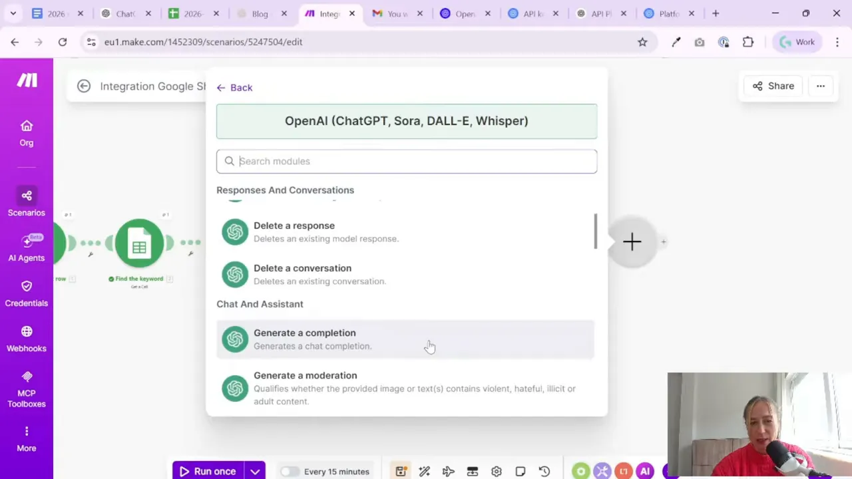
Task: Click Back in module picker
Action: (x=234, y=88)
